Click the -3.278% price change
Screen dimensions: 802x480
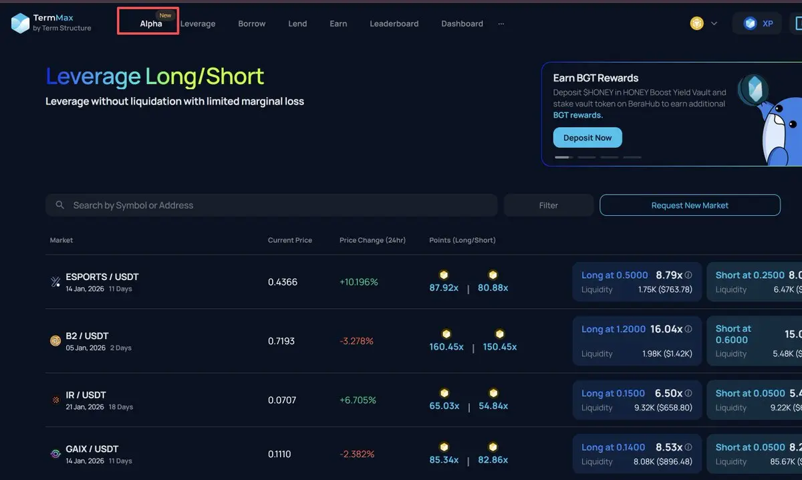click(356, 341)
